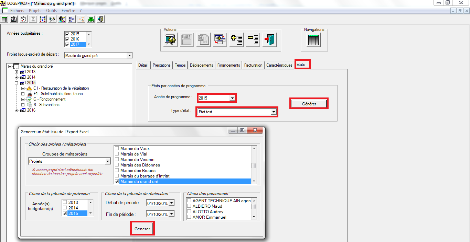The width and height of the screenshot is (470, 242).
Task: Click the green car icon in toolbar
Action: [91, 19]
